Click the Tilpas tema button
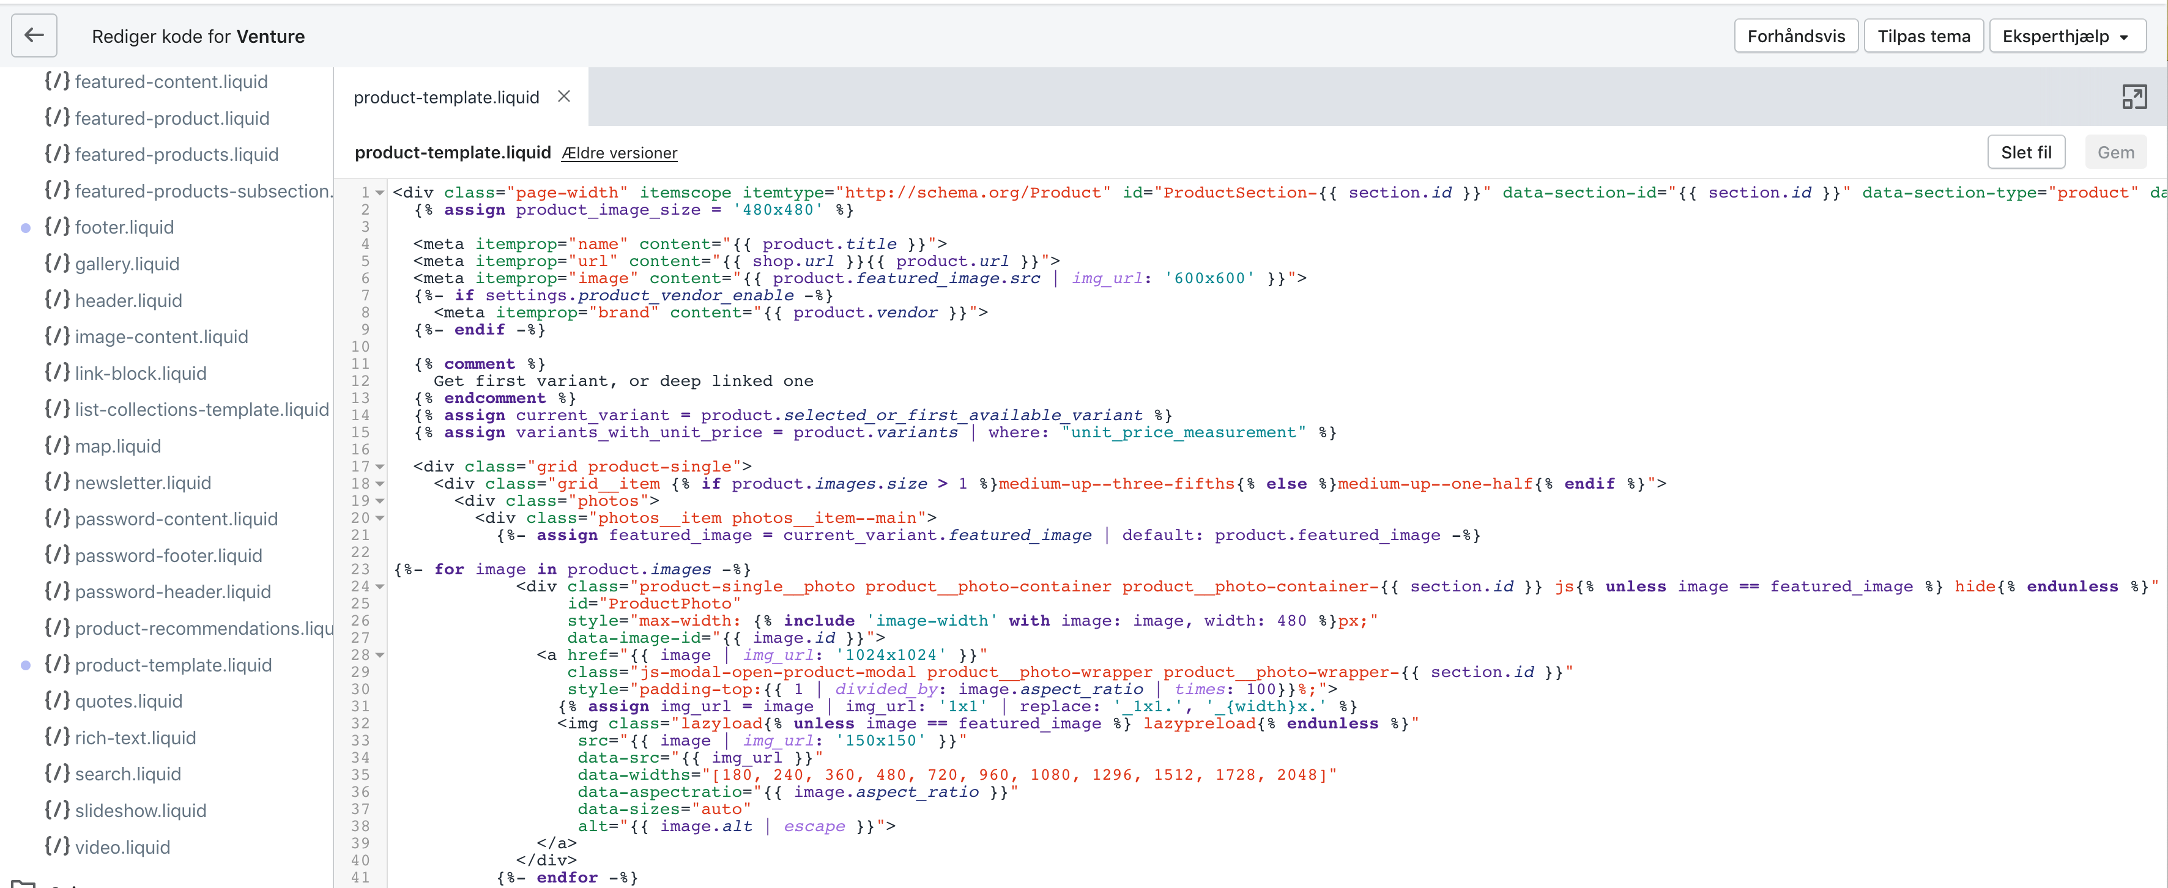Screen dimensions: 2168x888 pos(1923,36)
